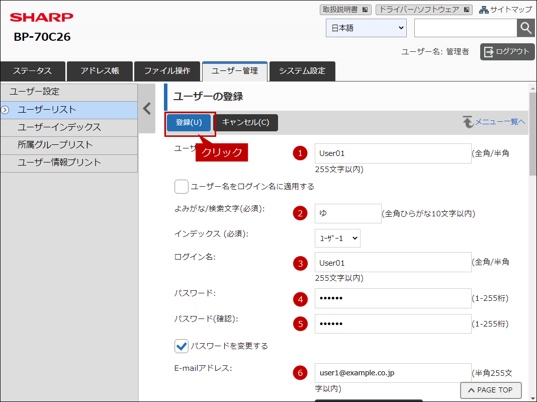Click the キャンセル(C) button
The image size is (537, 402).
pyautogui.click(x=245, y=122)
